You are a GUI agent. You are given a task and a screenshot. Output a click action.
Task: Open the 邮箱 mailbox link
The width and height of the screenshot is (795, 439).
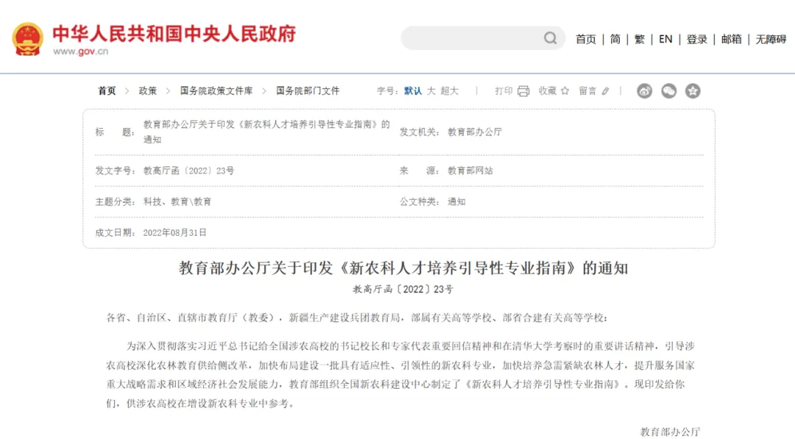[731, 39]
